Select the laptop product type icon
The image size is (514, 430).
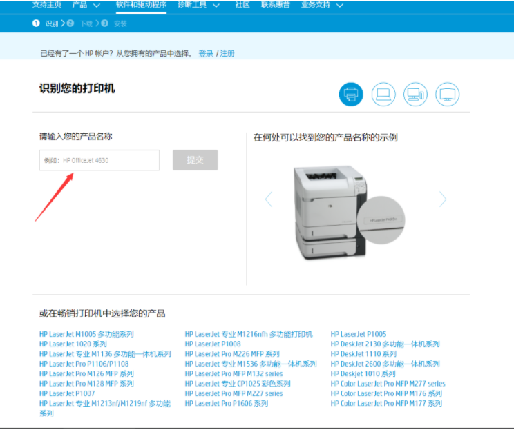(x=383, y=95)
